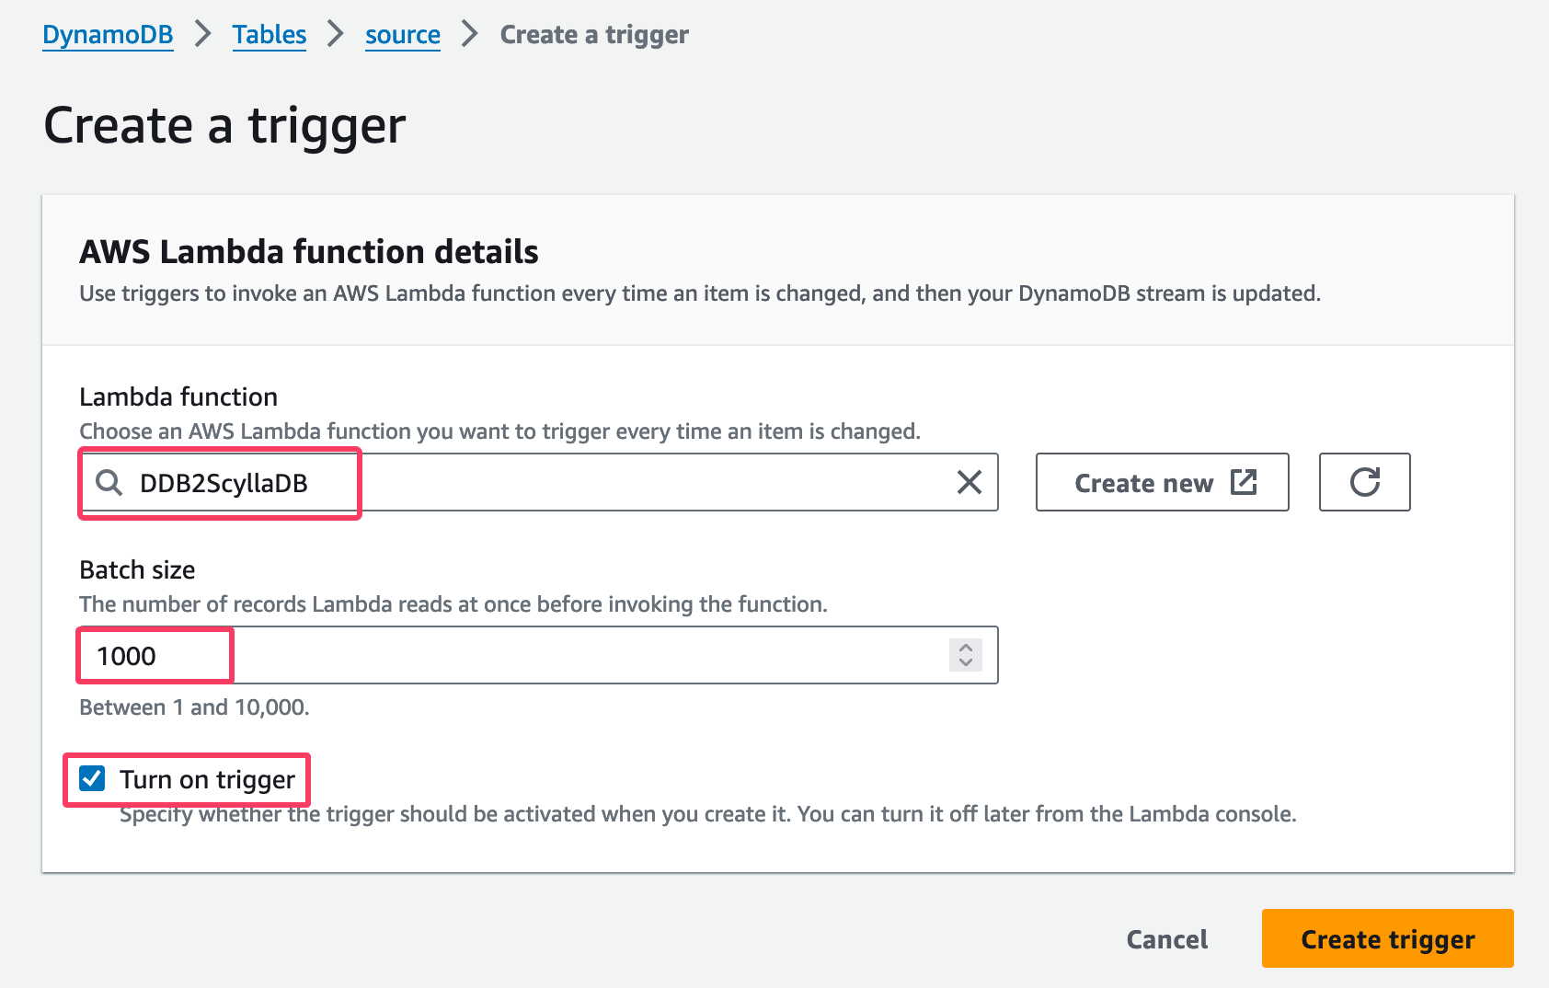The width and height of the screenshot is (1549, 988).
Task: Navigate to DynamoDB via breadcrumb
Action: click(x=108, y=34)
